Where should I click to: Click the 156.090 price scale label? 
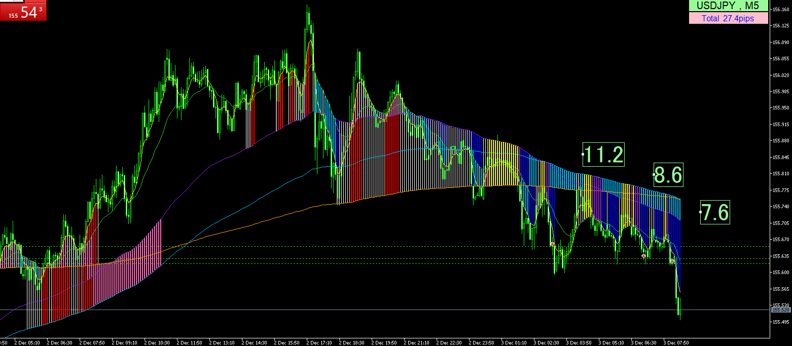(781, 42)
